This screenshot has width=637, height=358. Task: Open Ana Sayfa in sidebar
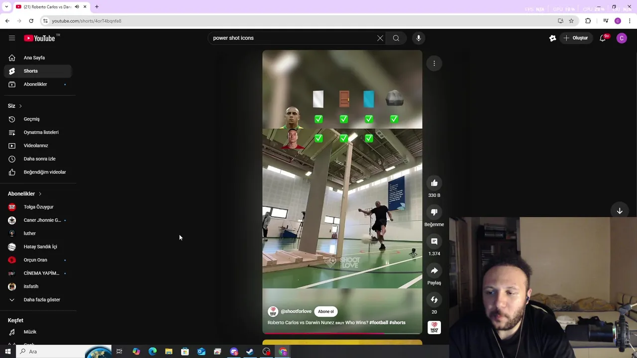[x=38, y=58]
